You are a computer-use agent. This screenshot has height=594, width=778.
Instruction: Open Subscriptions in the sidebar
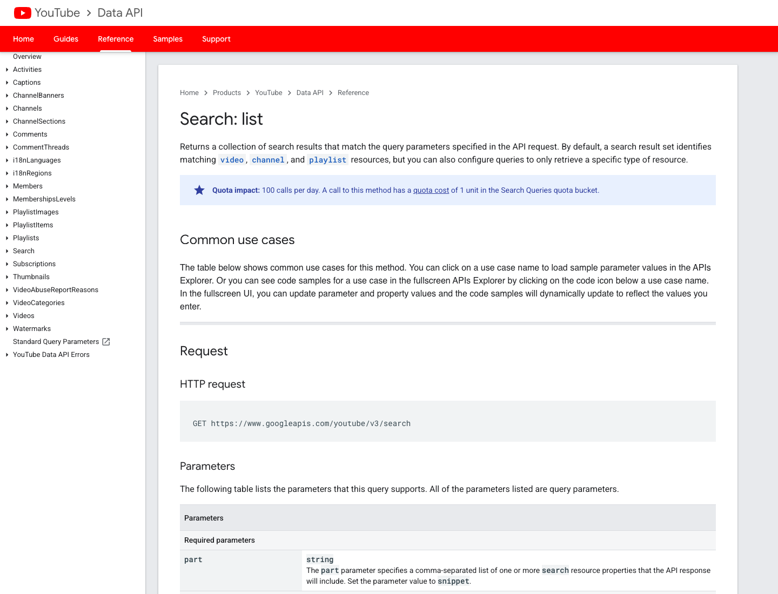tap(34, 264)
